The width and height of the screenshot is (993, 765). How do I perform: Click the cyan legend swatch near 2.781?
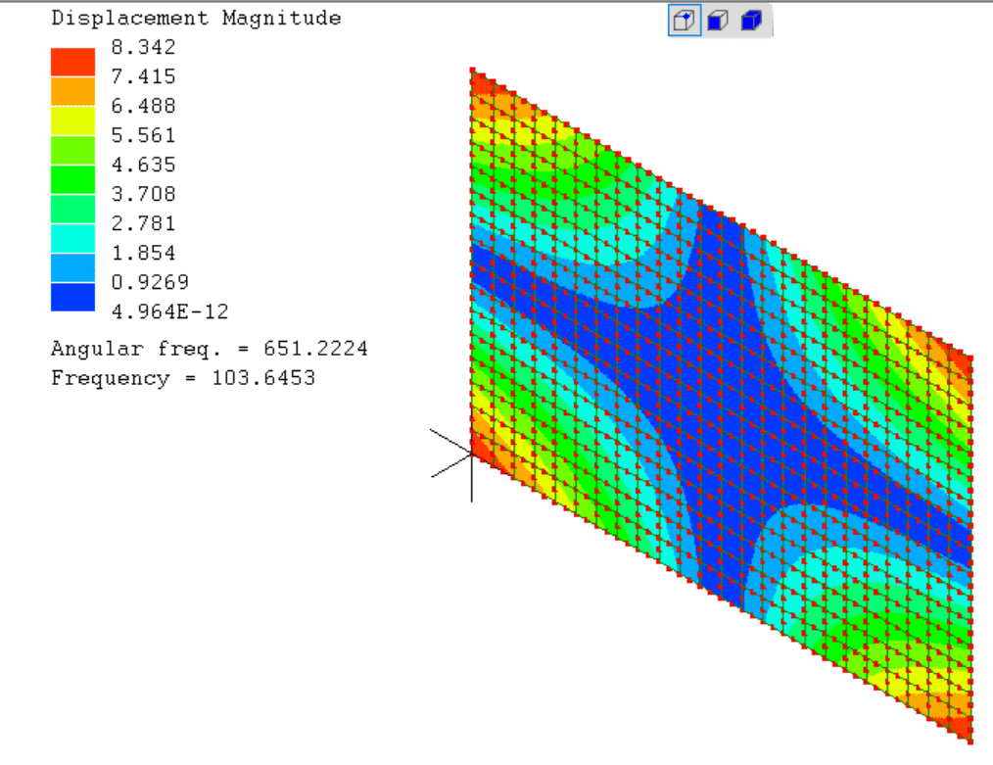[72, 238]
